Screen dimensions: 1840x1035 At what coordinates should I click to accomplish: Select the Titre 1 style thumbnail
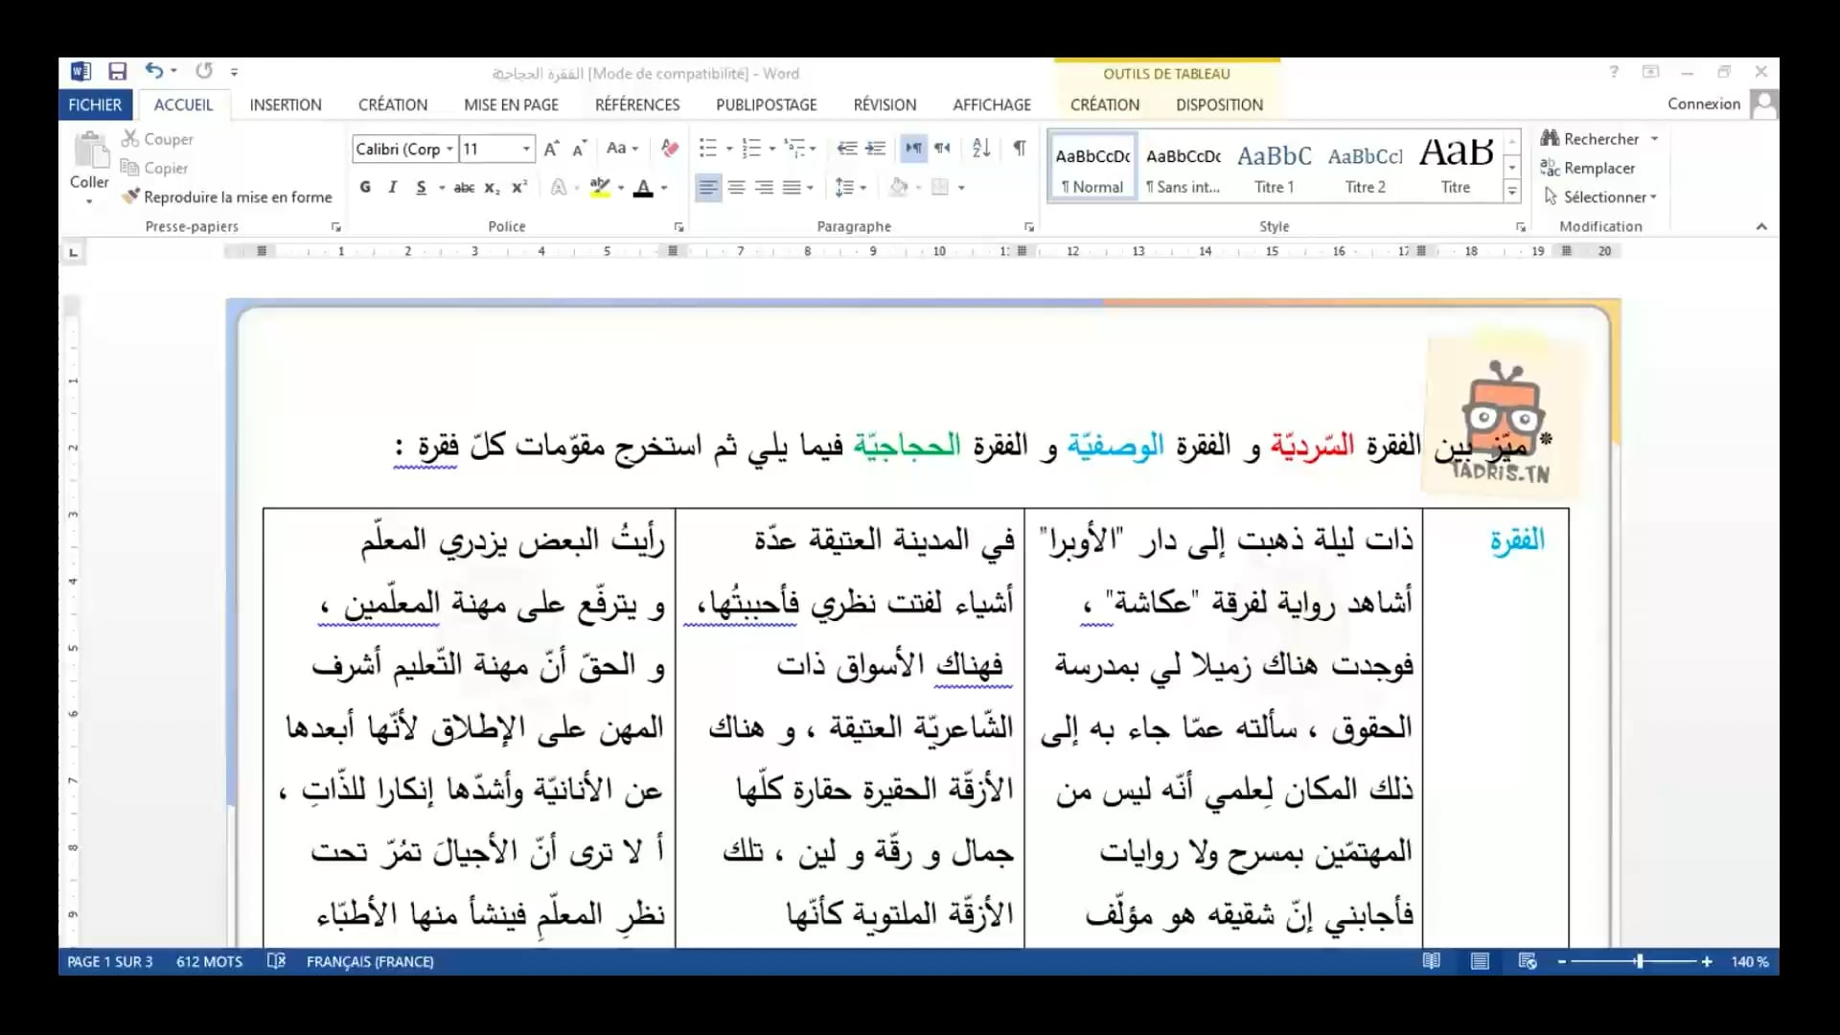coord(1274,168)
